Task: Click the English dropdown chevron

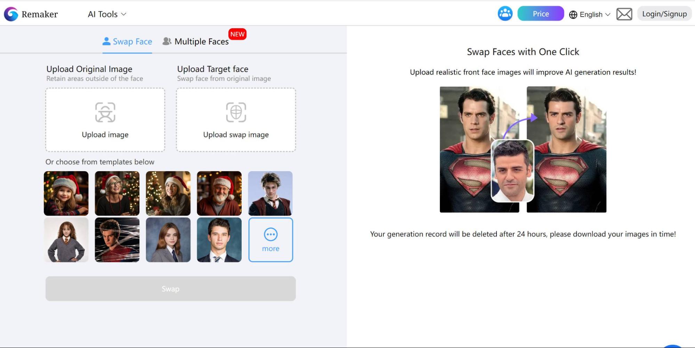Action: tap(608, 15)
